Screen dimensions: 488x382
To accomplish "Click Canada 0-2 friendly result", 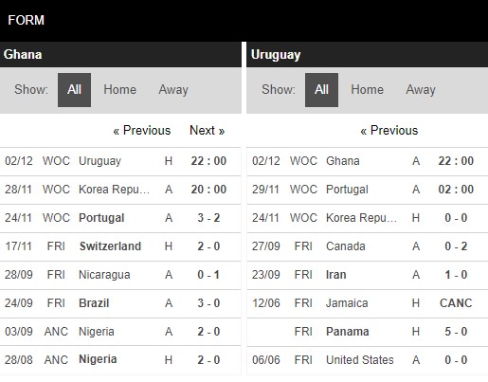I will [368, 246].
